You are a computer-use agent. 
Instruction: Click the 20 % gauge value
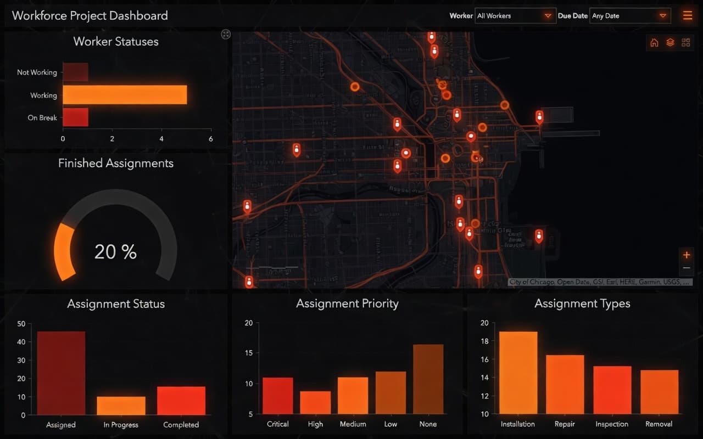point(115,252)
